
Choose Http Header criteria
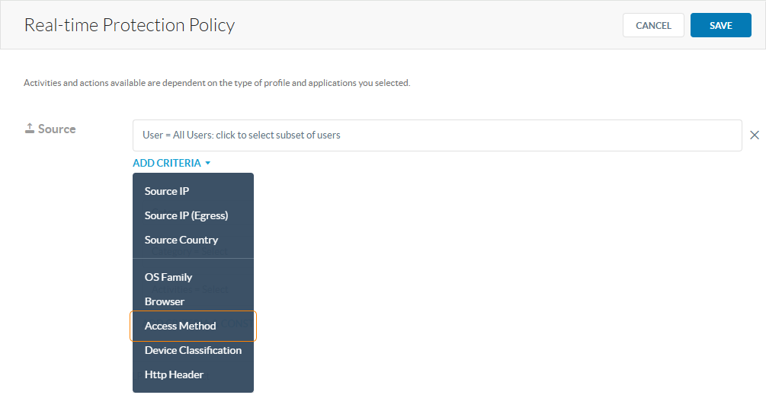[174, 374]
